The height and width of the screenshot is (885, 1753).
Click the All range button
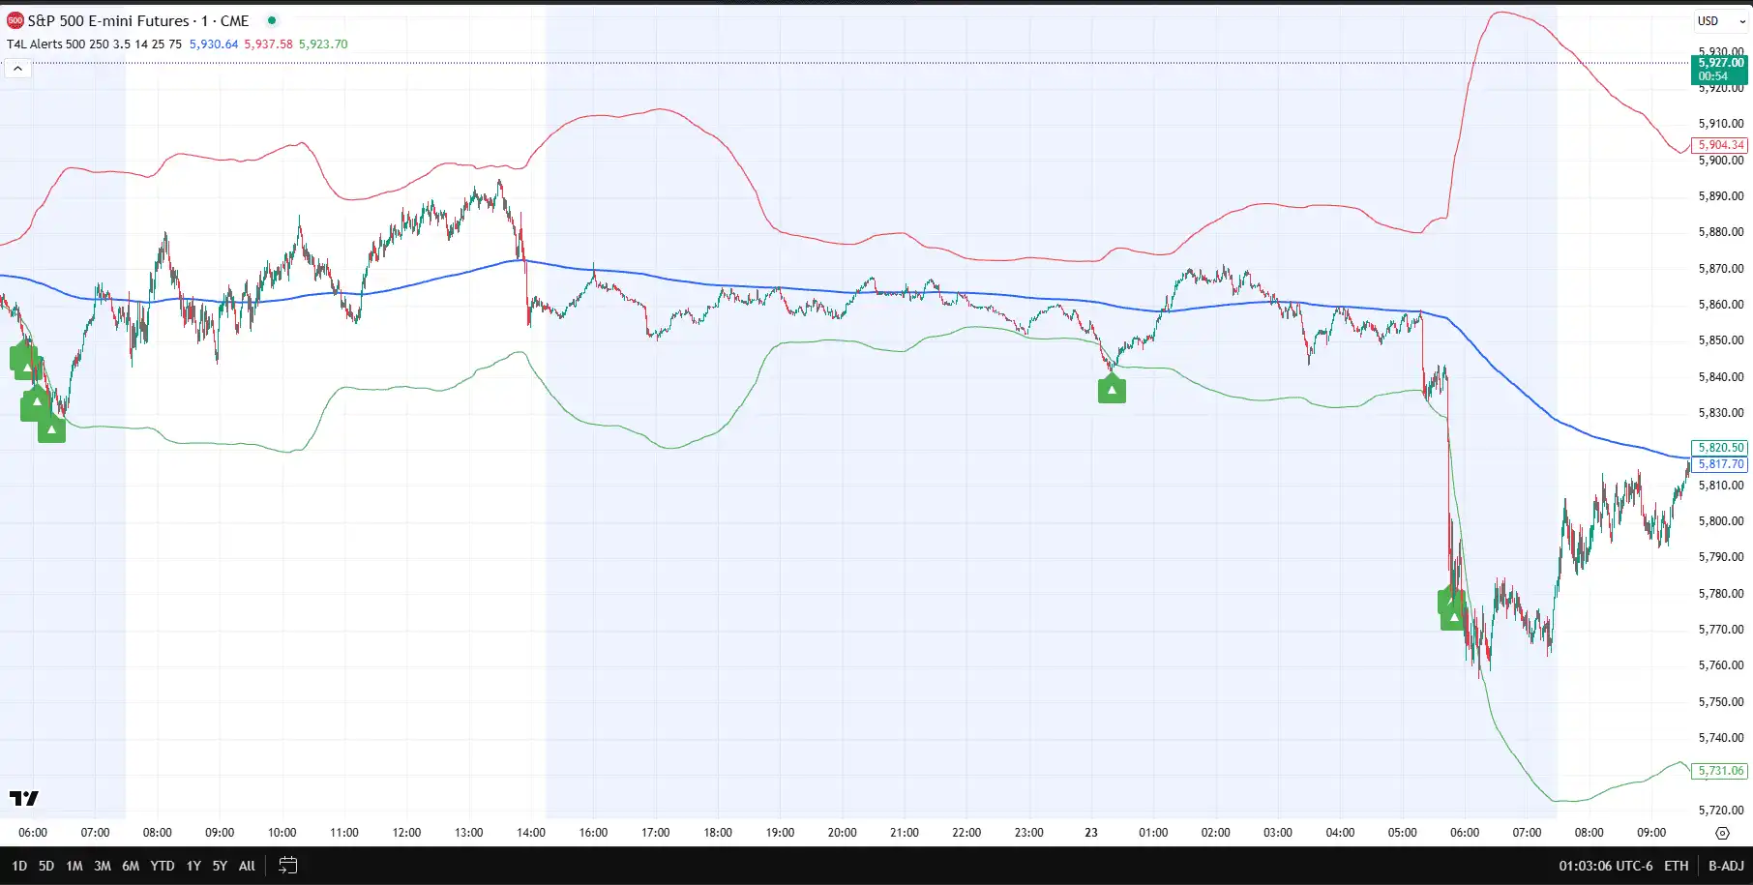pyautogui.click(x=247, y=866)
